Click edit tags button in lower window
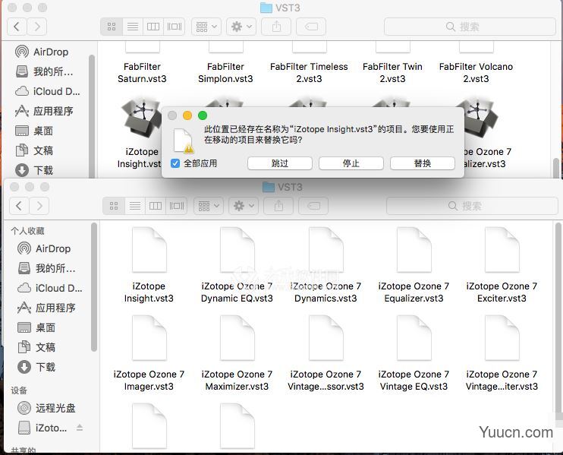 coord(313,206)
